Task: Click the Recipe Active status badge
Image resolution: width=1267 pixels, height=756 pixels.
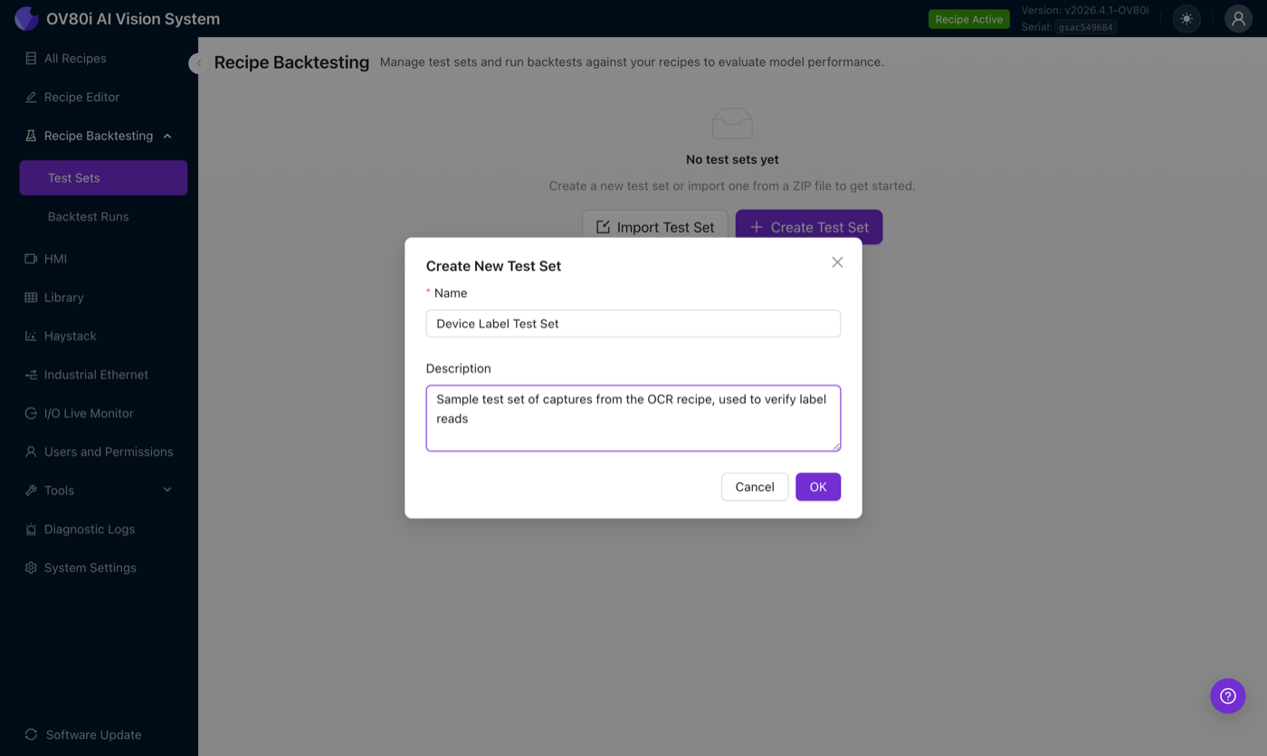Action: pos(968,18)
